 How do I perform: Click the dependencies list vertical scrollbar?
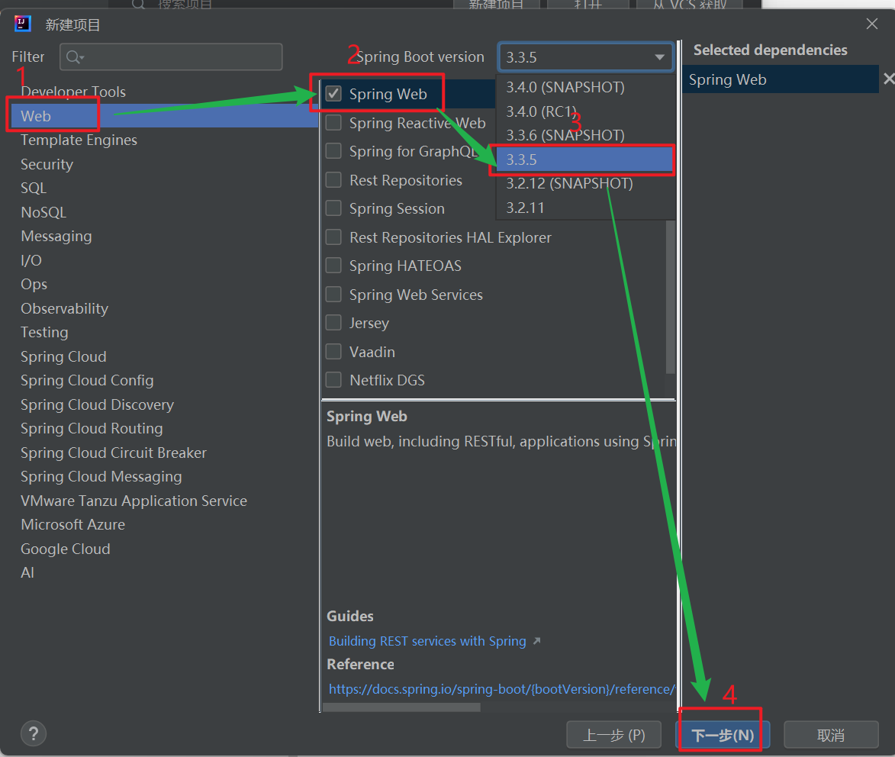coord(670,297)
